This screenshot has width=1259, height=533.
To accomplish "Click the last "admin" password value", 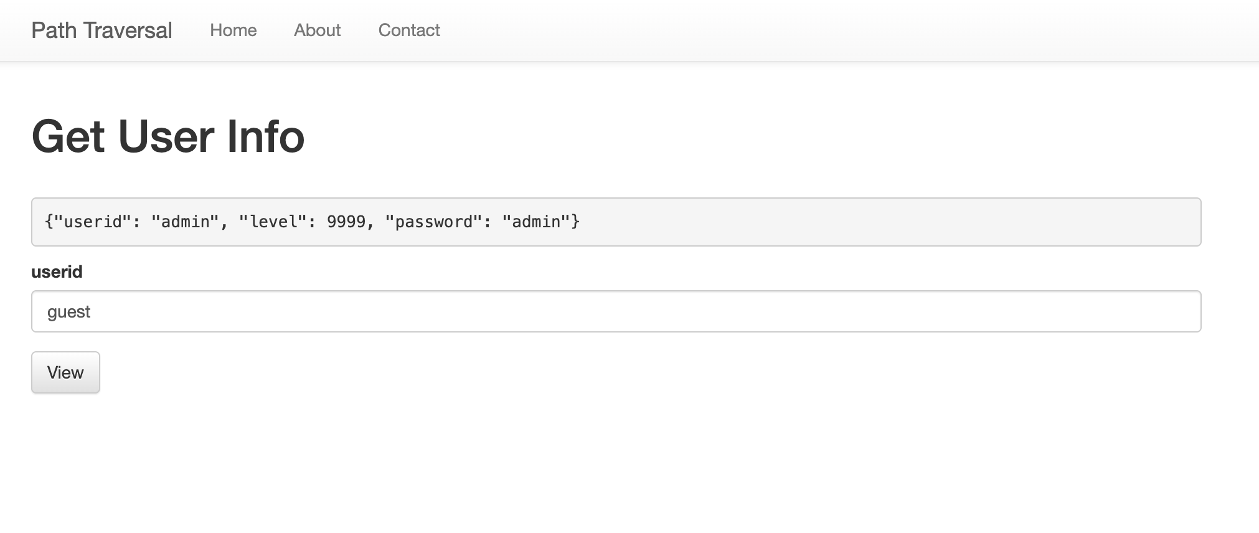I will point(536,222).
